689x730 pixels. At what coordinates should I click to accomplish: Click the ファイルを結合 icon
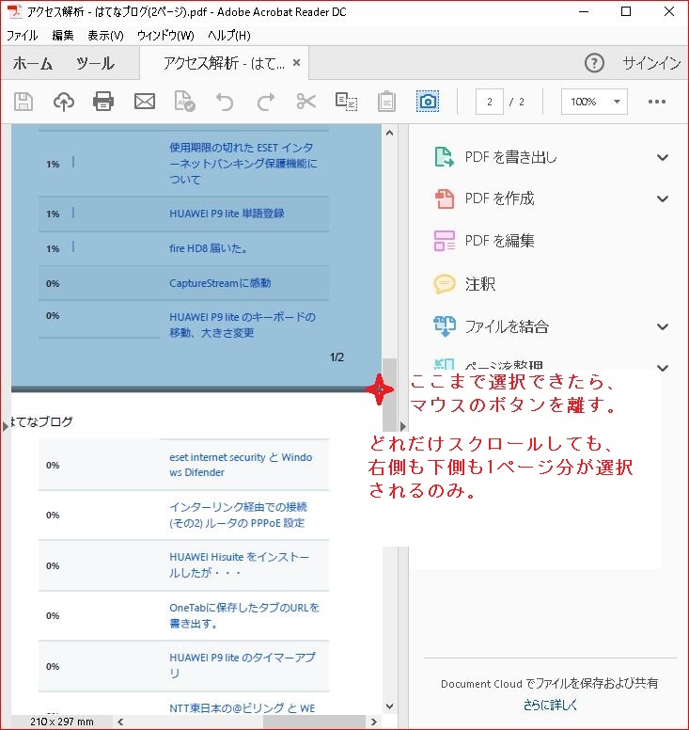tap(444, 325)
